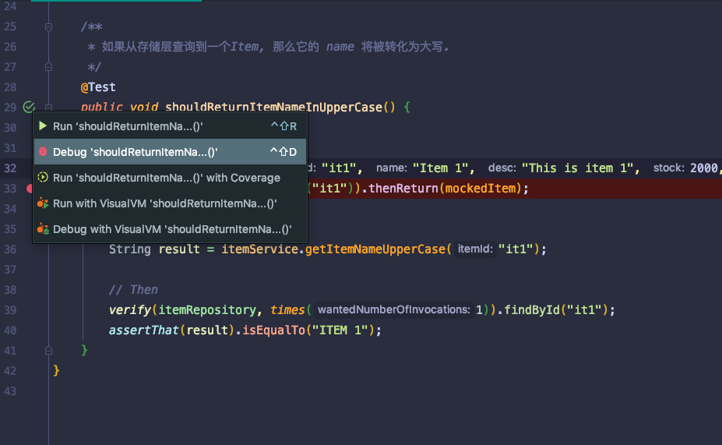Click the // Then comment
722x445 pixels.
133,290
